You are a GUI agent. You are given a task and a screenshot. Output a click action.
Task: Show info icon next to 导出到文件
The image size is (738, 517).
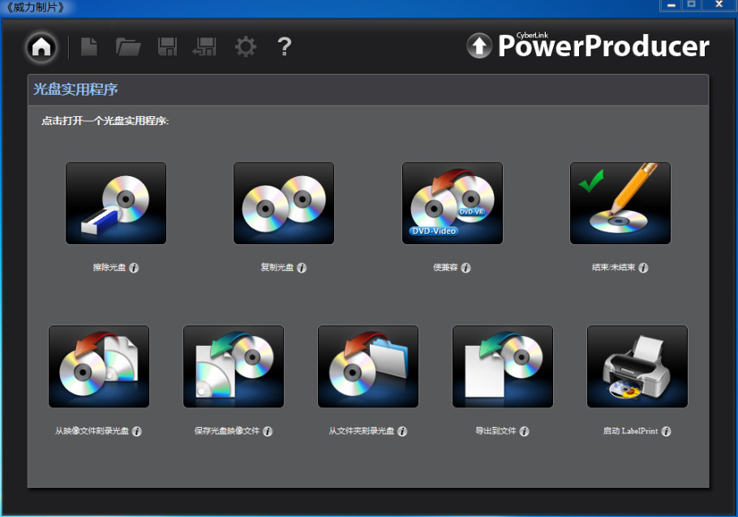(524, 431)
